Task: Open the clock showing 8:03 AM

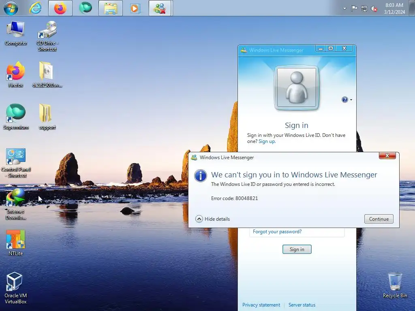Action: (x=394, y=9)
